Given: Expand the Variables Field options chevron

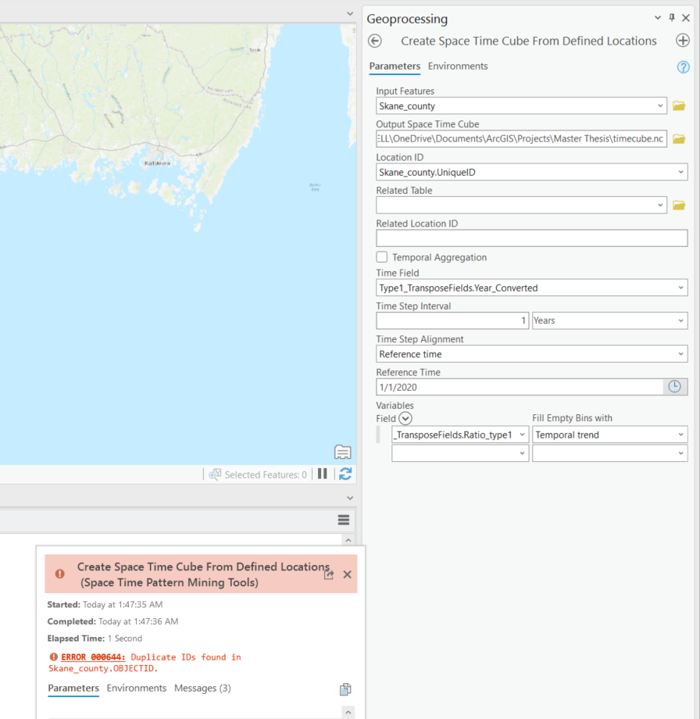Looking at the screenshot, I should pos(405,418).
